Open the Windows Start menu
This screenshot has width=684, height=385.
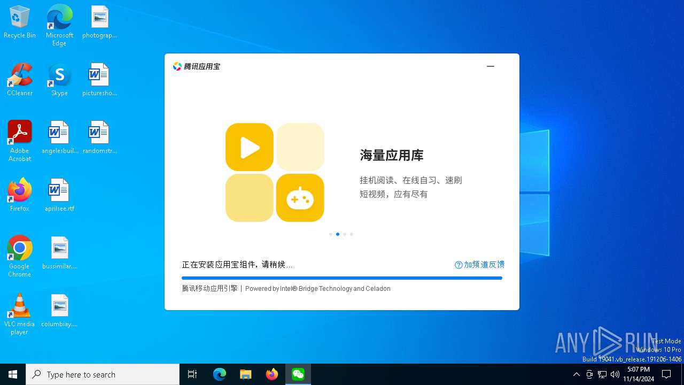coord(13,374)
